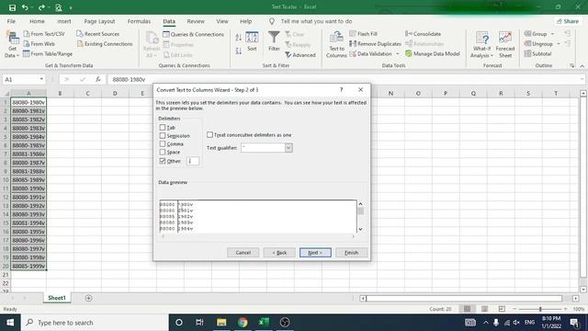Open Advanced filter options
Screen dimensions: 588x331
[300, 55]
